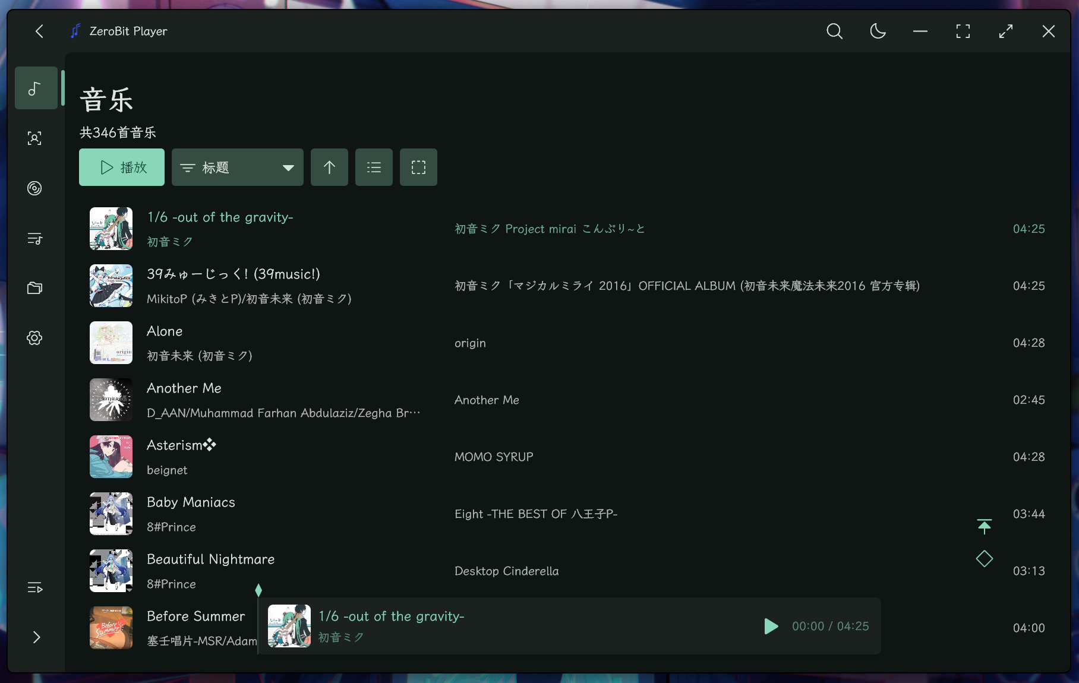Image resolution: width=1079 pixels, height=683 pixels.
Task: Enter fullscreen with the corner-brackets icon
Action: [x=963, y=31]
